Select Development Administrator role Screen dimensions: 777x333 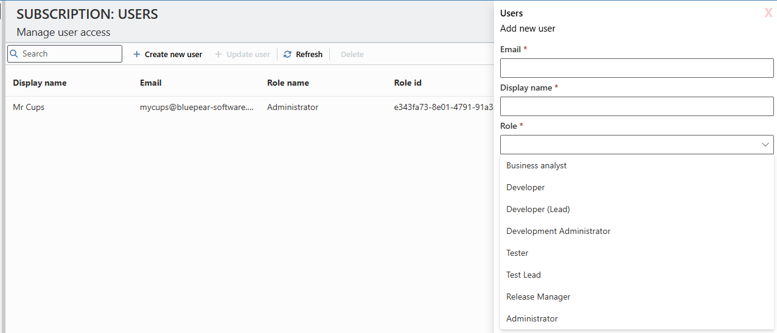558,231
